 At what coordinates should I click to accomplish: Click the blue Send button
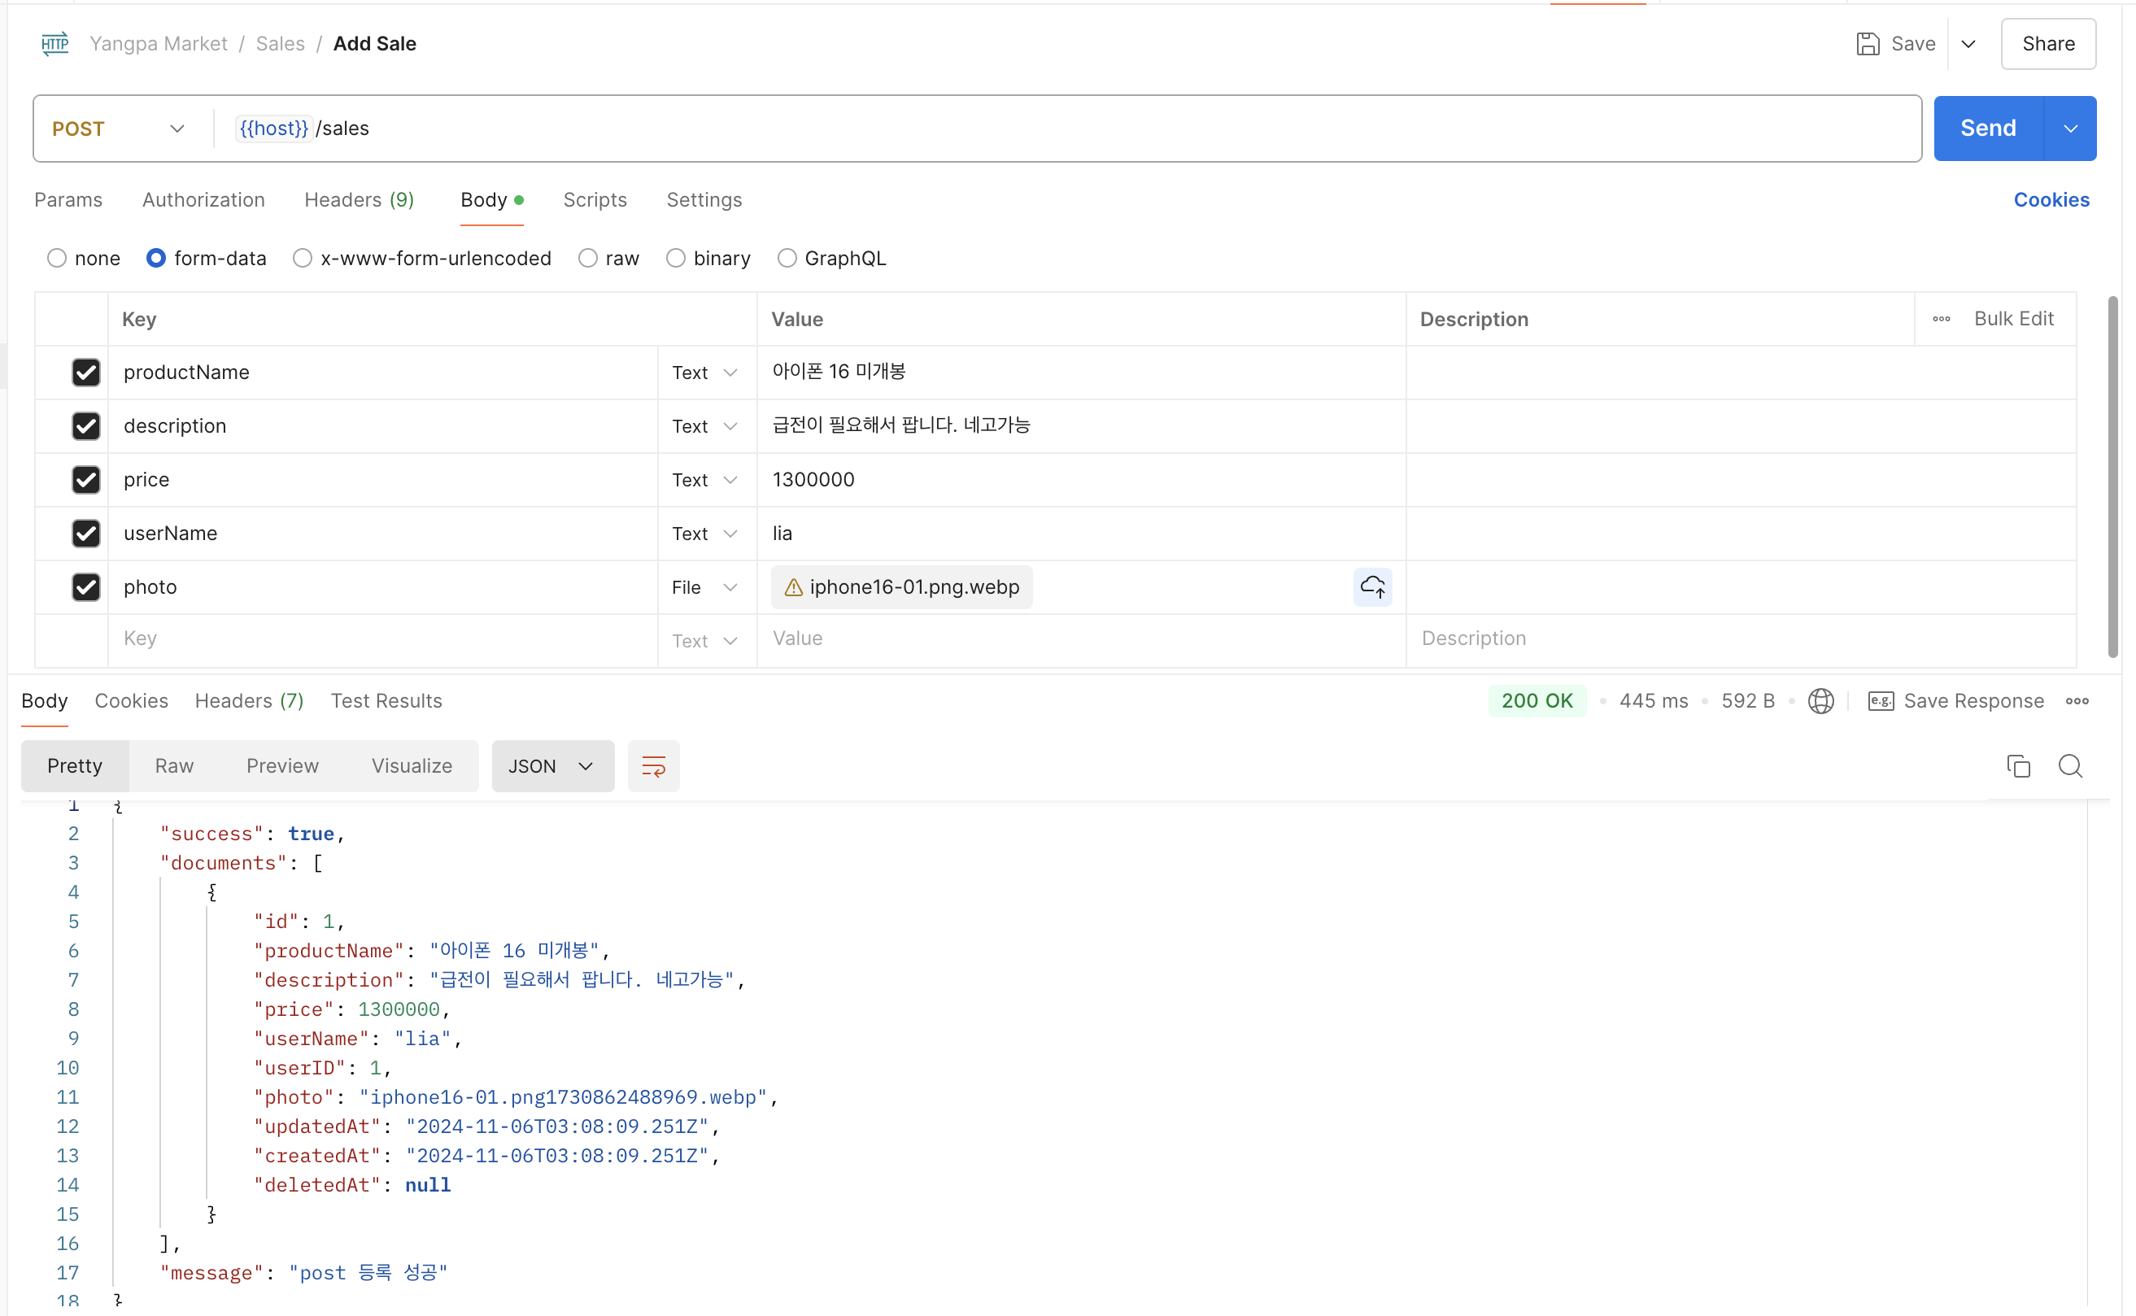click(1987, 129)
